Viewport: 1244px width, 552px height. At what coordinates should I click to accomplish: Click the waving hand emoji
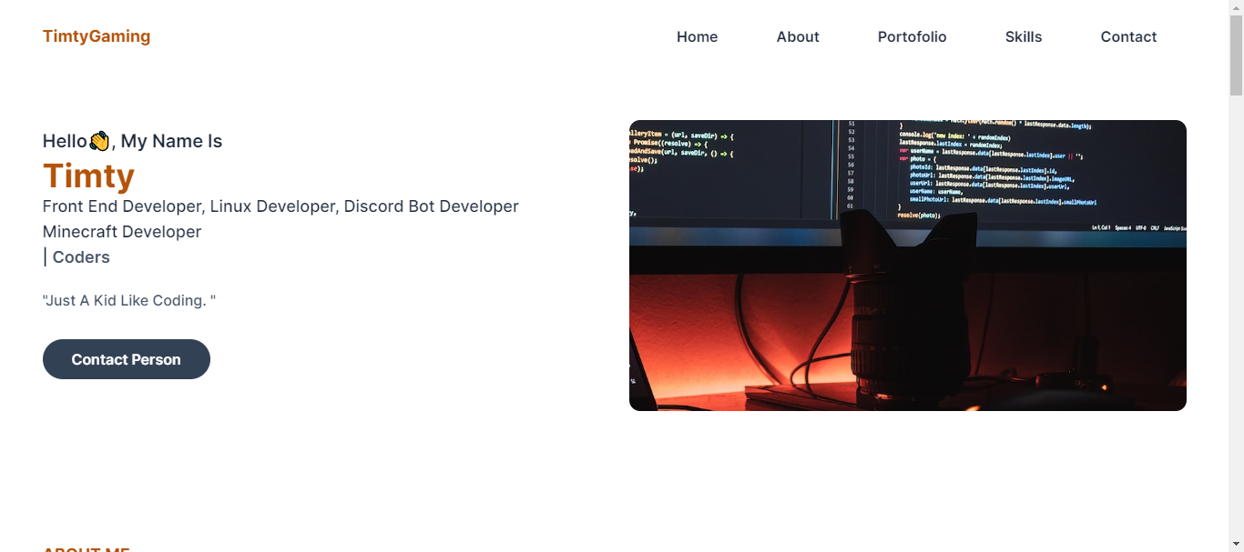point(99,141)
